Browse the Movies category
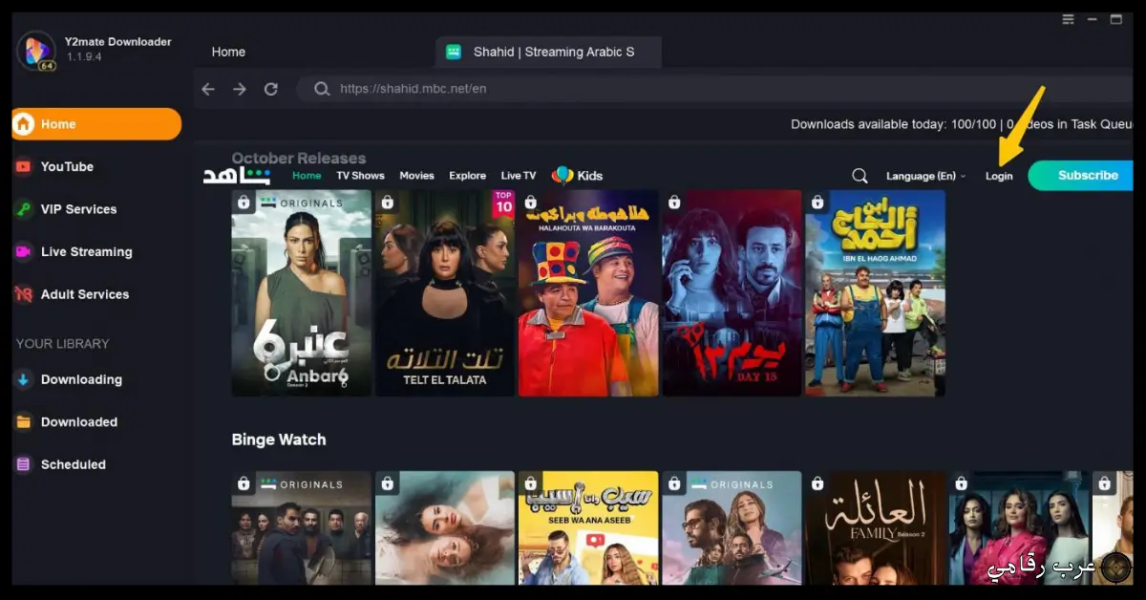Image resolution: width=1146 pixels, height=600 pixels. [416, 176]
